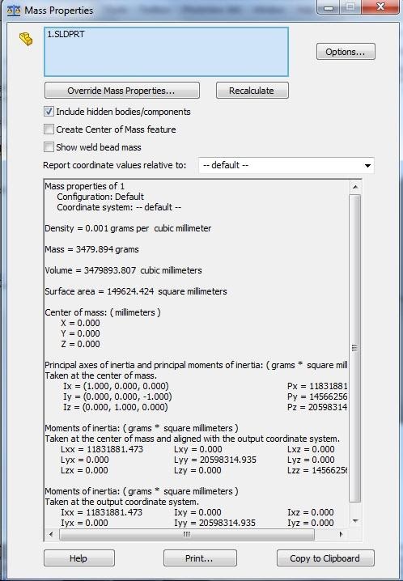The height and width of the screenshot is (581, 403).
Task: Click the yellow part icon beside selection box
Action: (x=26, y=39)
